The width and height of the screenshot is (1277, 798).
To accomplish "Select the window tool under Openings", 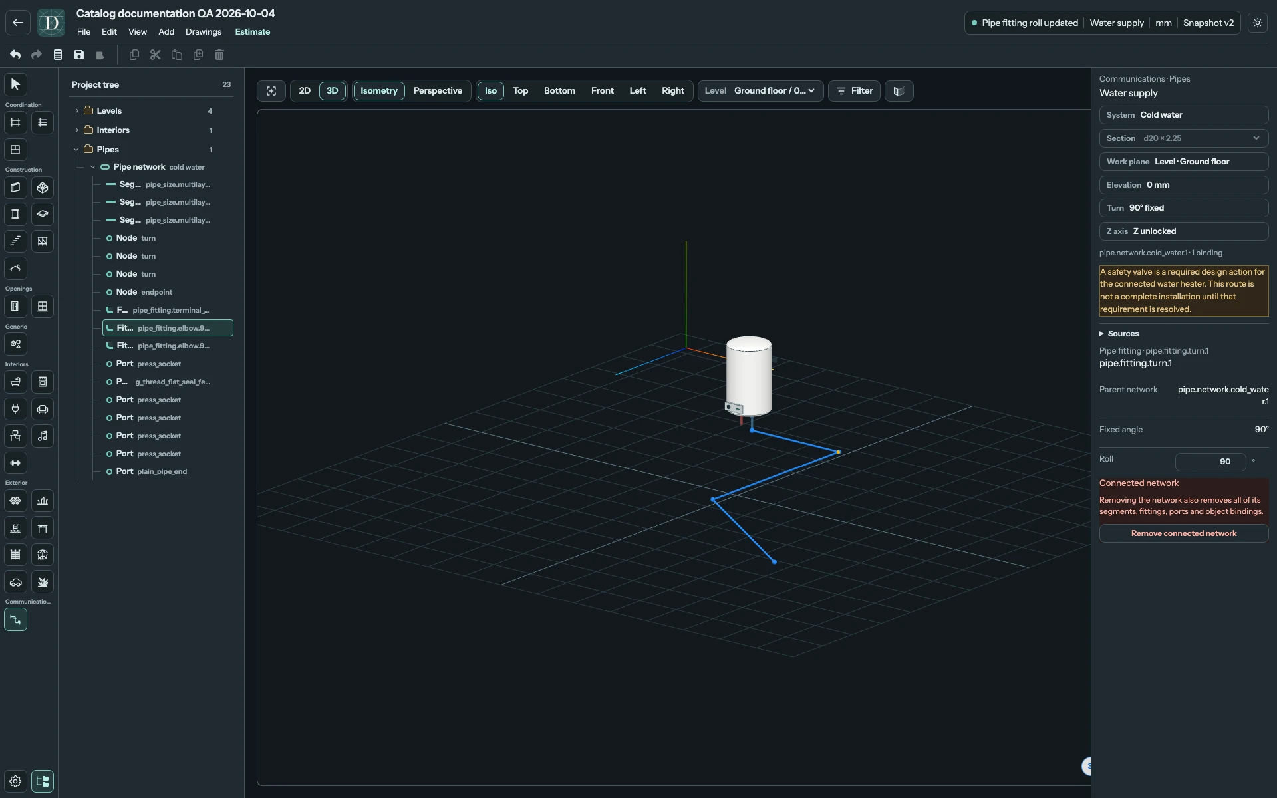I will coord(43,307).
